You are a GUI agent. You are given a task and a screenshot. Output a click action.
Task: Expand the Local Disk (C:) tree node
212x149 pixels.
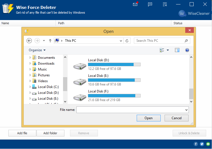(30, 87)
